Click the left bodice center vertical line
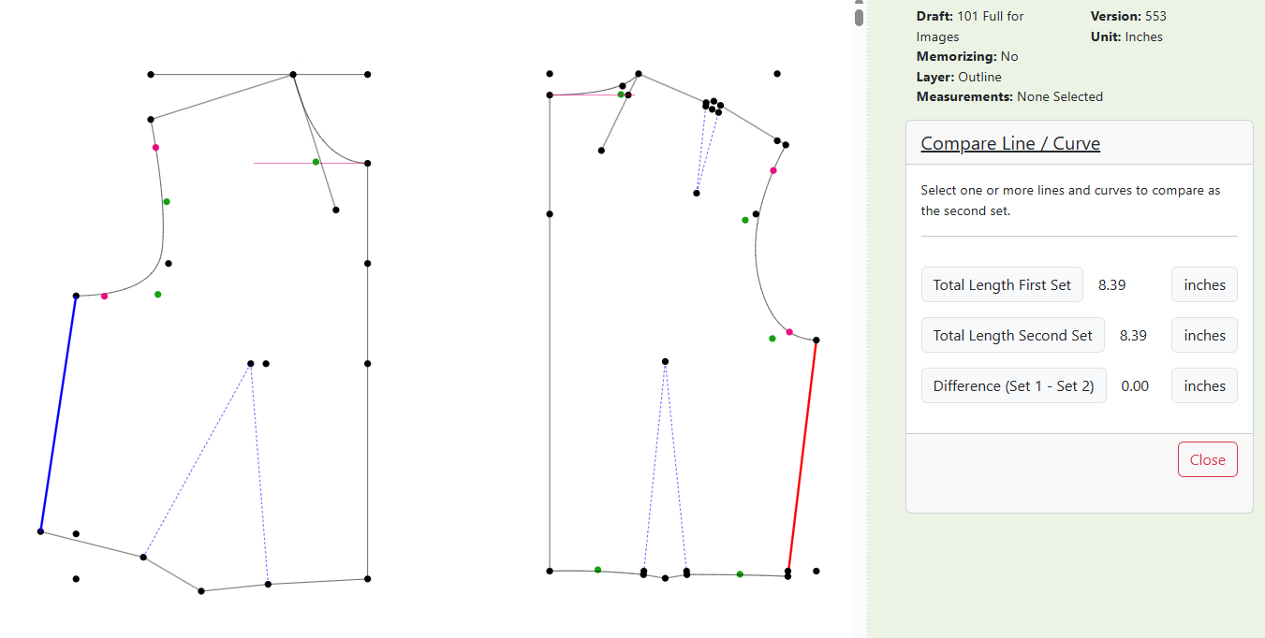This screenshot has height=638, width=1265. click(368, 371)
